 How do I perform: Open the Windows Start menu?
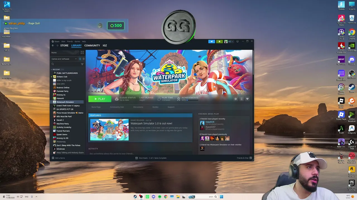(x=221, y=197)
